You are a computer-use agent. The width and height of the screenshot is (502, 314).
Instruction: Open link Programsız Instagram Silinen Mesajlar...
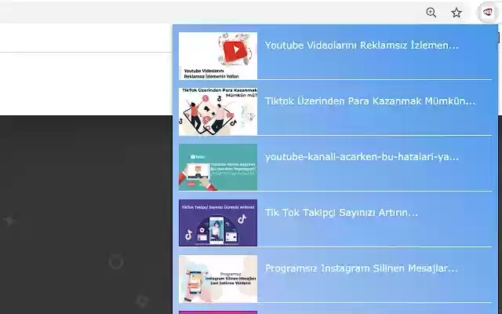[362, 268]
